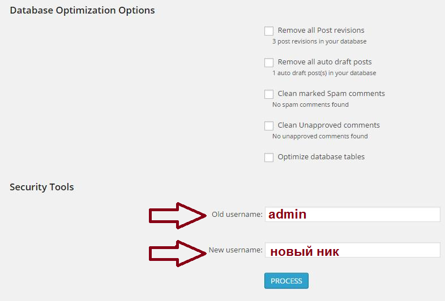Click the "No spam comments found" note
This screenshot has height=301, width=445.
[x=310, y=105]
